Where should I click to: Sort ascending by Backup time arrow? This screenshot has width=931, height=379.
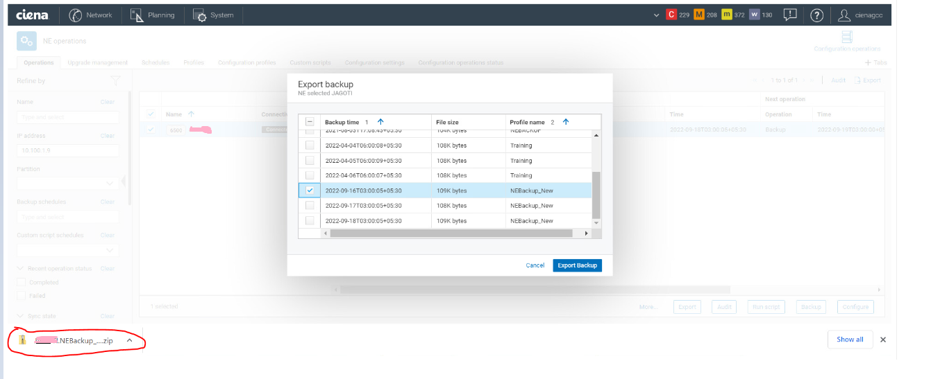click(x=380, y=122)
